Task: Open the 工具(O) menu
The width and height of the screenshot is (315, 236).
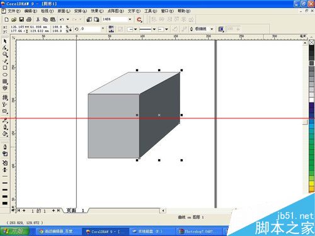Action: pos(151,11)
